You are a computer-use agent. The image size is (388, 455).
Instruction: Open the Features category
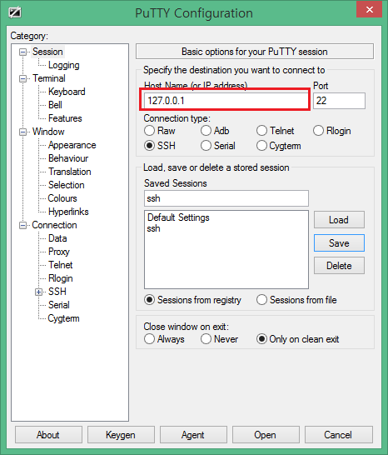coord(65,118)
